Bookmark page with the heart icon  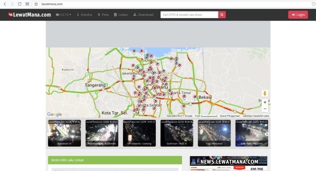pyautogui.click(x=313, y=4)
